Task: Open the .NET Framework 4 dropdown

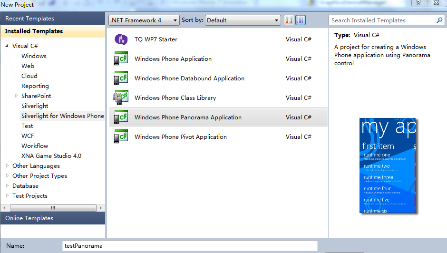Action: (x=144, y=20)
